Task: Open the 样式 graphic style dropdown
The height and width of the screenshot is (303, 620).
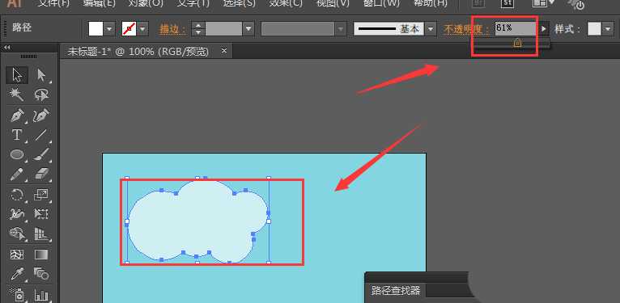Action: click(608, 28)
